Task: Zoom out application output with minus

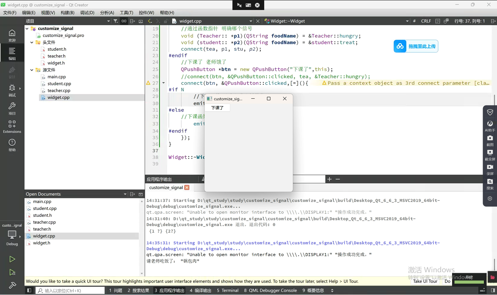Action: (338, 179)
